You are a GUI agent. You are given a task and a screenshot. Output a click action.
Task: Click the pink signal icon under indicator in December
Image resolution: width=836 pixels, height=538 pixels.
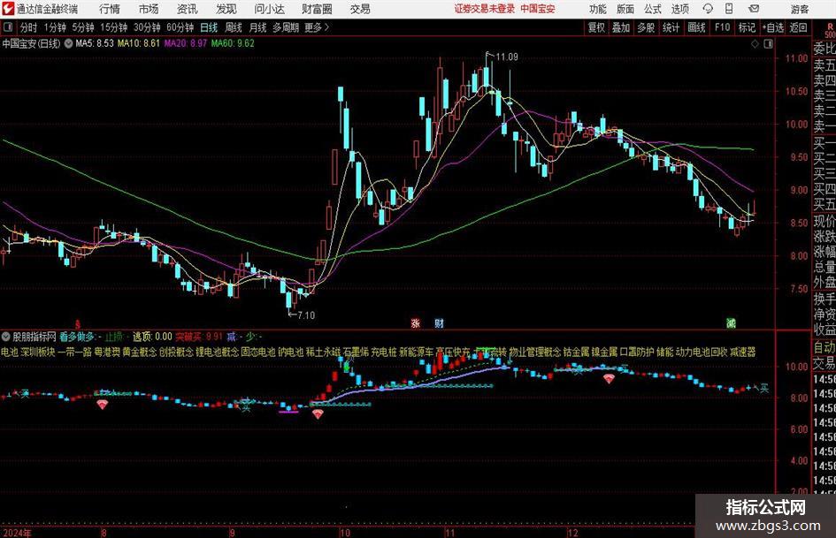click(609, 379)
